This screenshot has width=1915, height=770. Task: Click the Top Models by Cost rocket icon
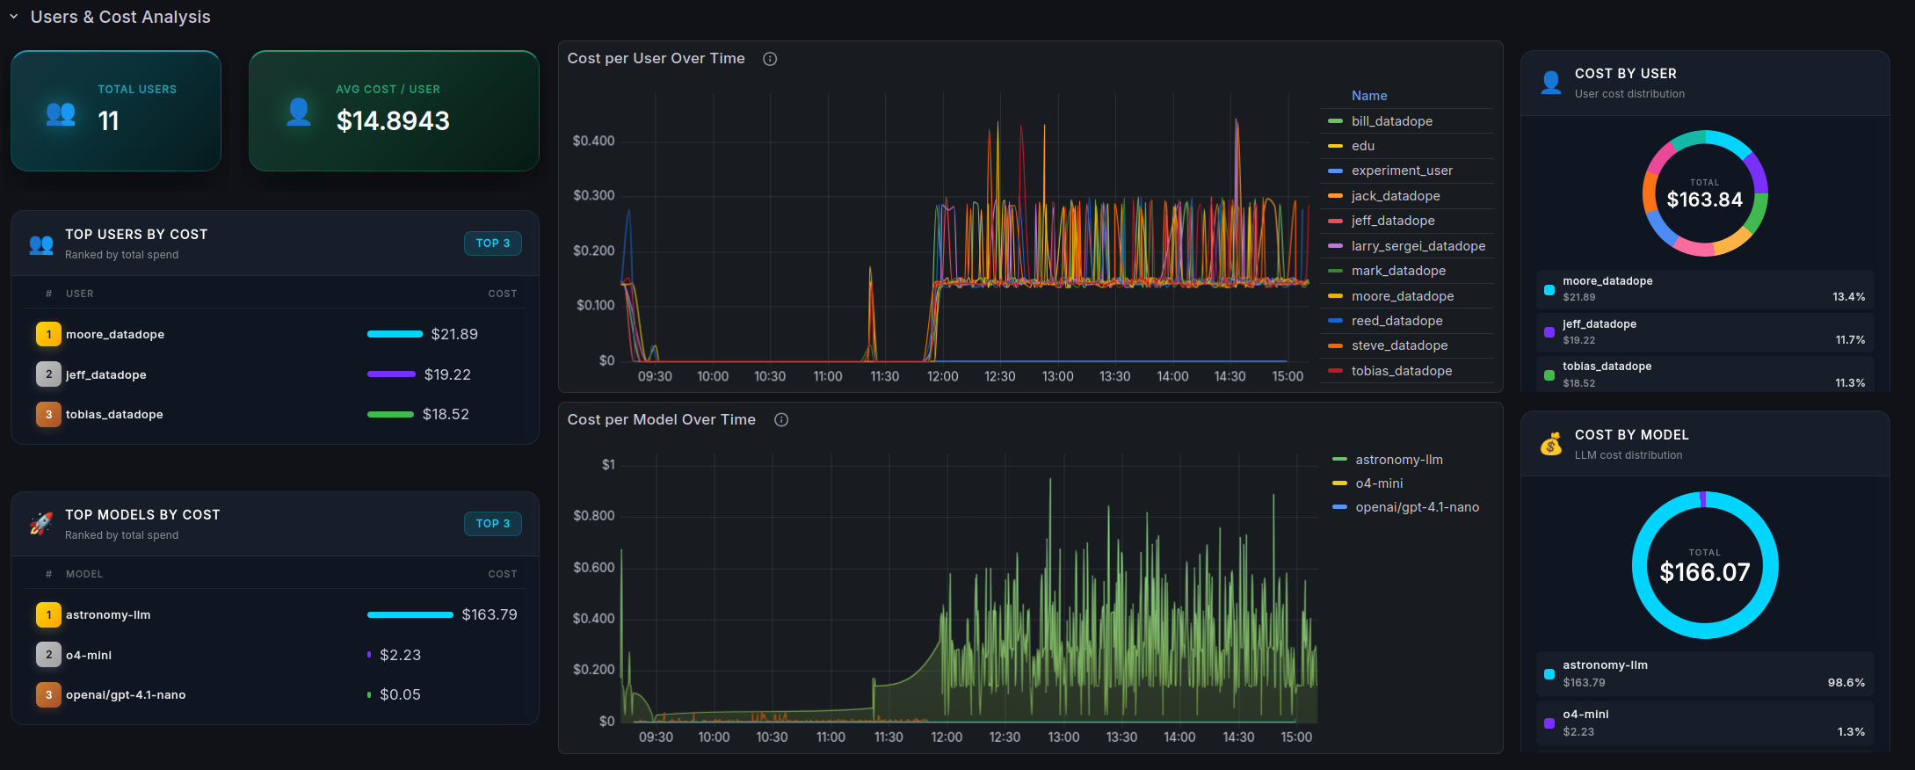[41, 524]
